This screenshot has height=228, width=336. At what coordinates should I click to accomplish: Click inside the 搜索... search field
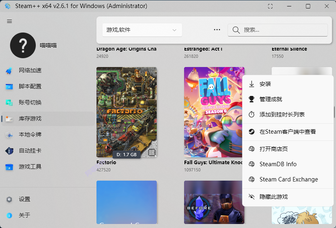(278, 30)
